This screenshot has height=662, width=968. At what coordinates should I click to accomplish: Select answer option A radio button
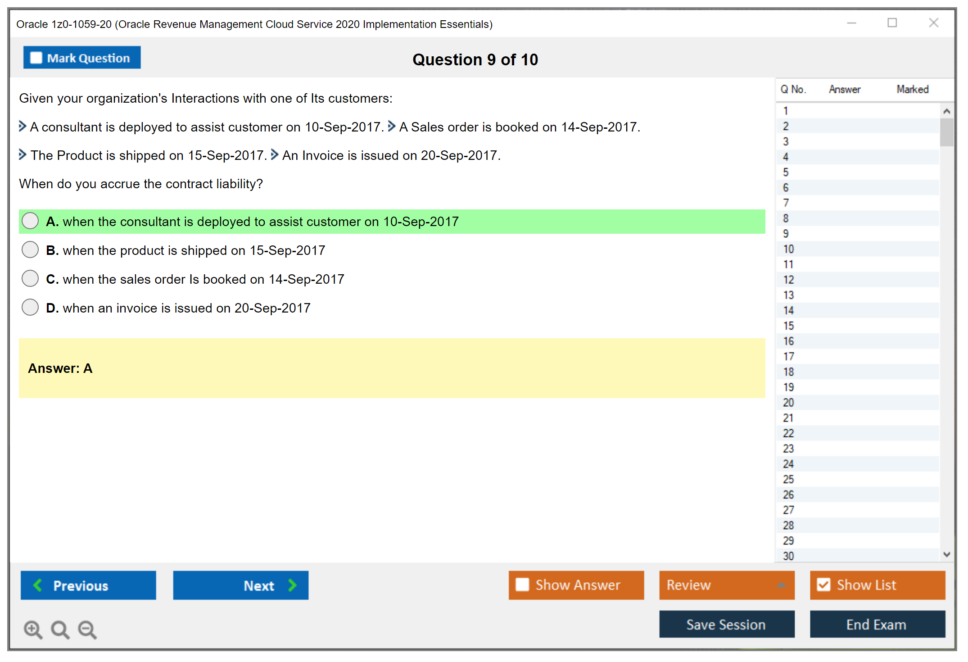pos(30,221)
